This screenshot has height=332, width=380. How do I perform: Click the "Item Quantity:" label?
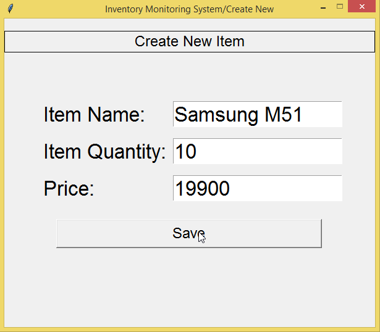tap(104, 152)
